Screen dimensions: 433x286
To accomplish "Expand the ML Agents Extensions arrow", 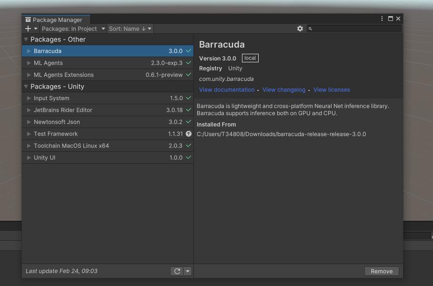I will pos(29,75).
